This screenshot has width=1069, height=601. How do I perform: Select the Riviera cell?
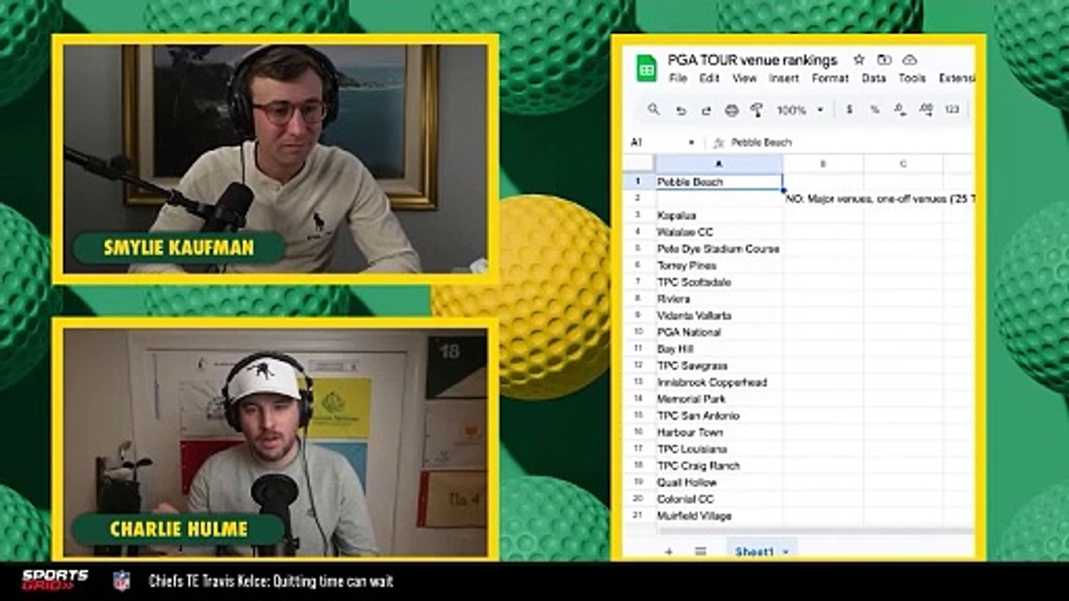[x=719, y=299]
